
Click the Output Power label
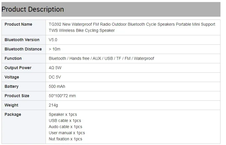18,68
